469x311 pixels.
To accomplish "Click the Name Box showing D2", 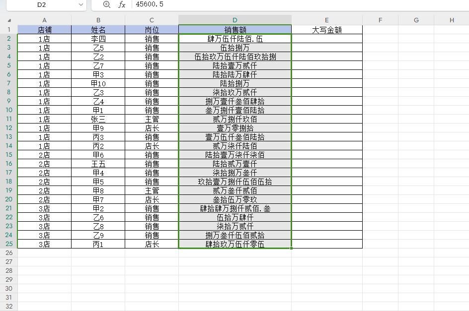I will click(x=42, y=4).
